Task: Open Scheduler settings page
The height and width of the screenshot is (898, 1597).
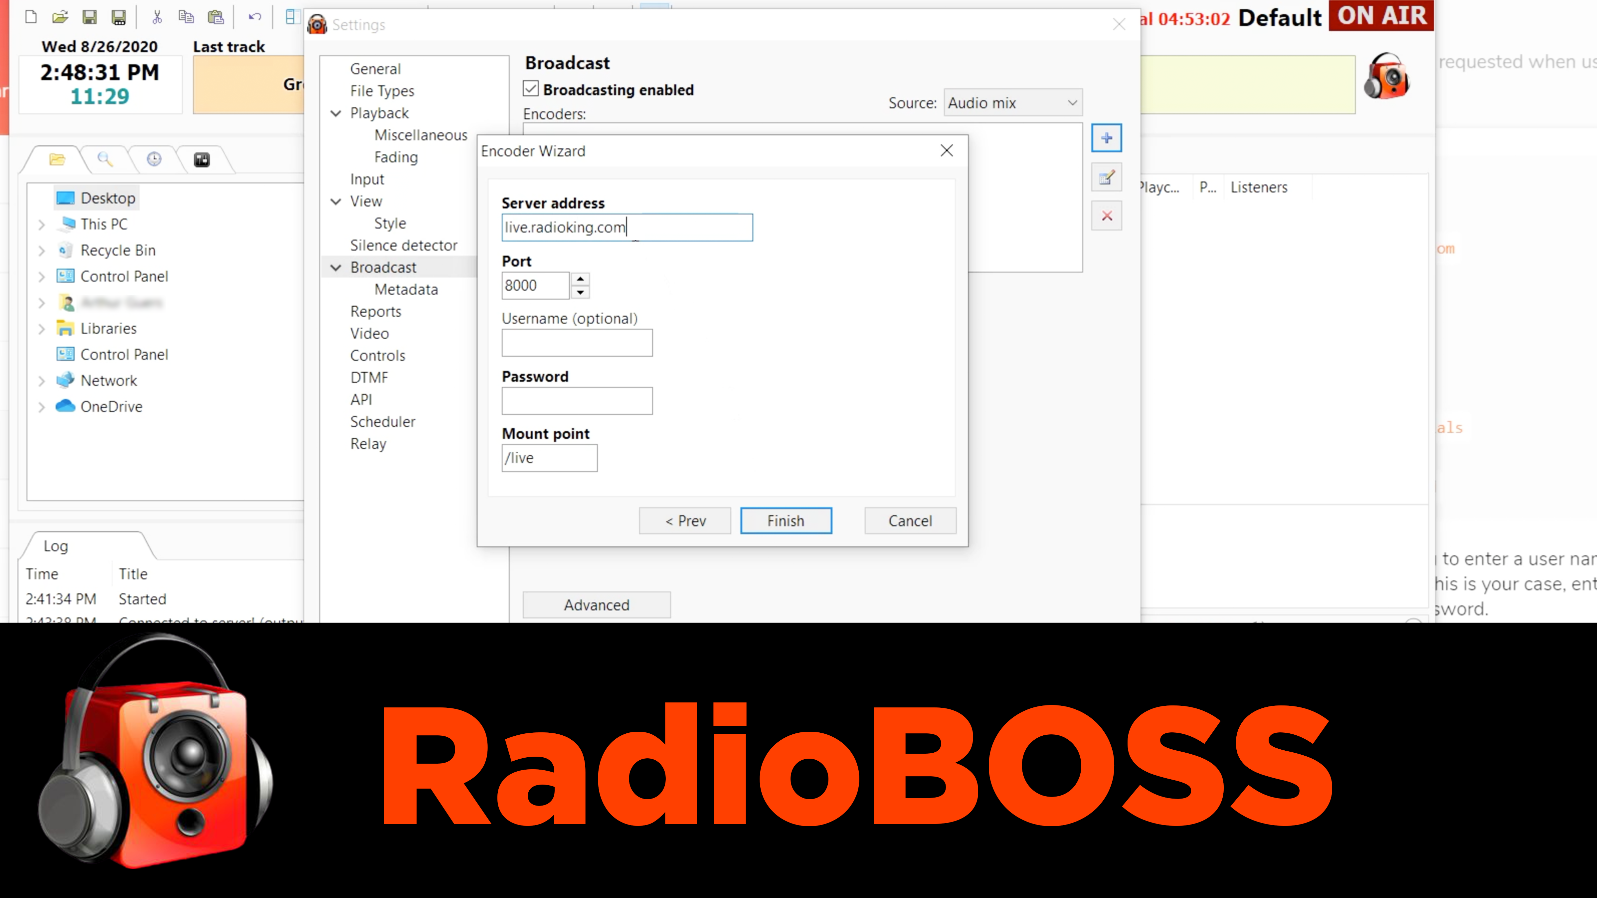Action: point(383,421)
